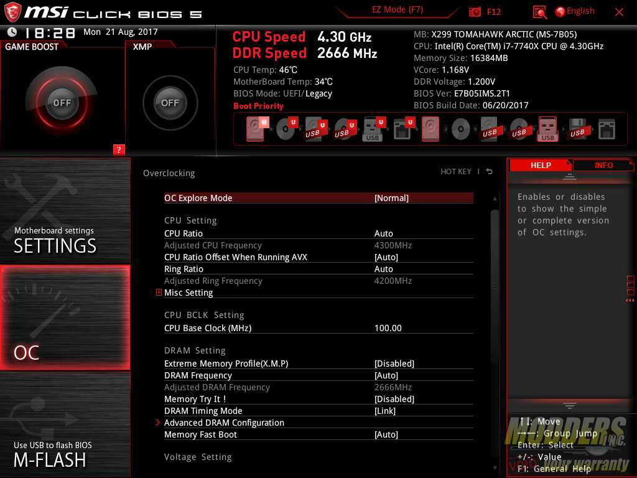Click the BIOS Ver E7B05IMS.2T1 text
637x478 pixels.
462,93
